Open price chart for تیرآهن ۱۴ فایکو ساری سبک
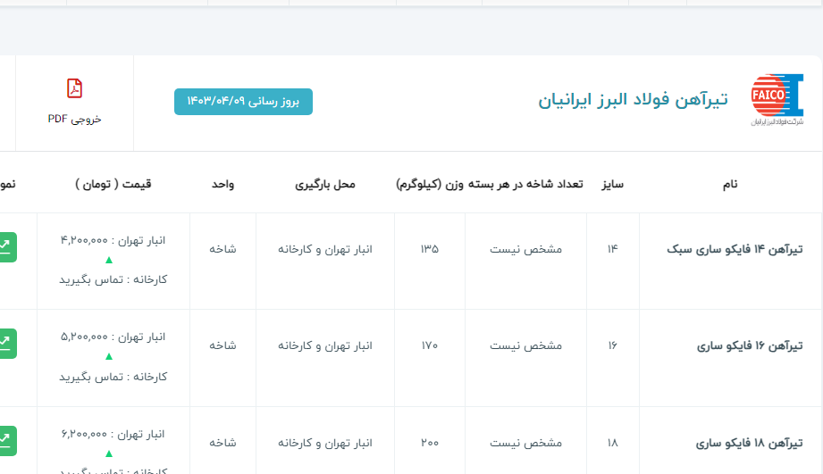 [x=6, y=247]
